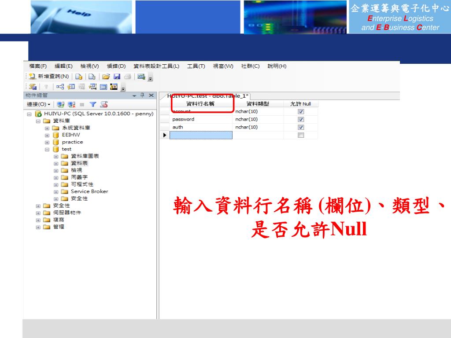Open the Relationships icon

coord(60,87)
